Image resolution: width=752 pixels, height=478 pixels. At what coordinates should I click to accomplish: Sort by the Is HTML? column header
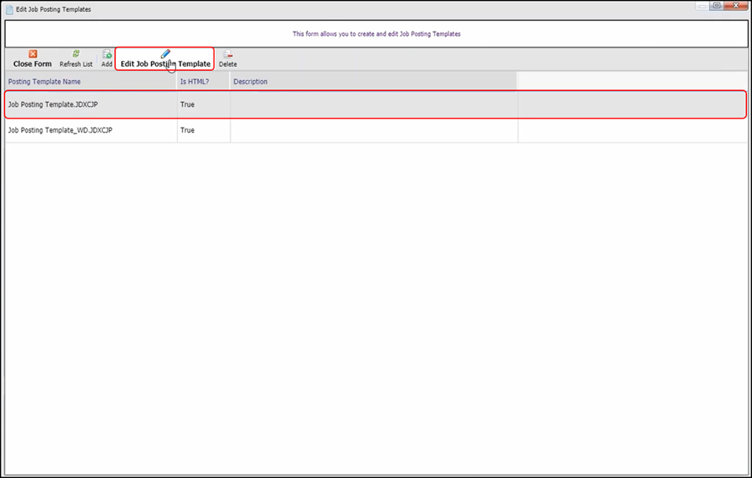[x=194, y=82]
